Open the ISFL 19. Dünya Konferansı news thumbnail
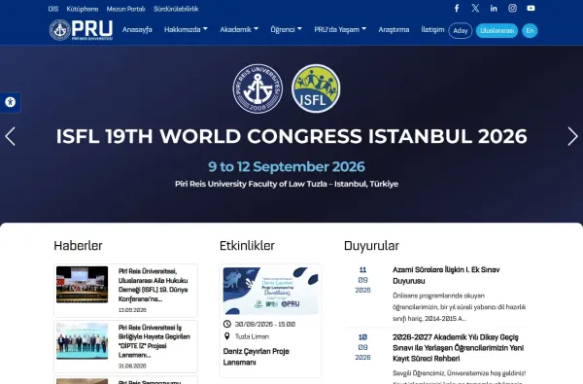This screenshot has width=583, height=384. point(83,285)
